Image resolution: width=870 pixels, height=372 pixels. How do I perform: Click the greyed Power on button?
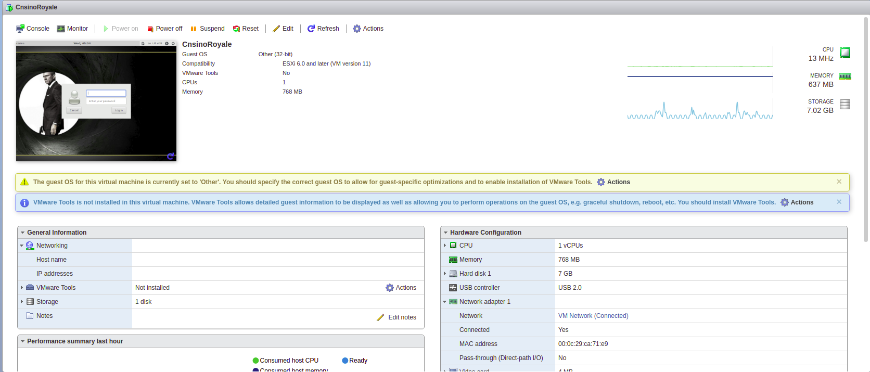coord(121,29)
